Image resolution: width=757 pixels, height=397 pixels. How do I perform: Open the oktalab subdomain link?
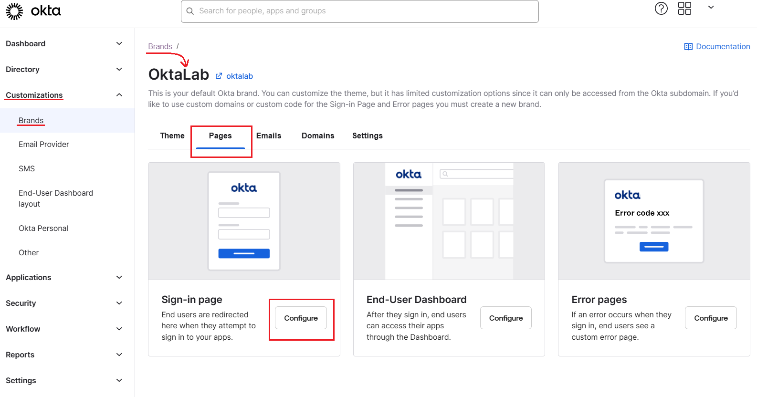click(x=240, y=76)
